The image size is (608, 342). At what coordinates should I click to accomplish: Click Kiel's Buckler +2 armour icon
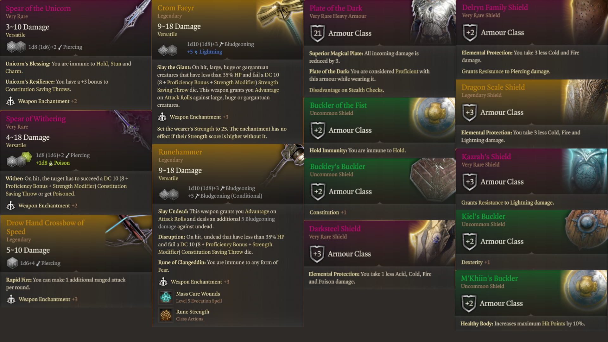(470, 241)
